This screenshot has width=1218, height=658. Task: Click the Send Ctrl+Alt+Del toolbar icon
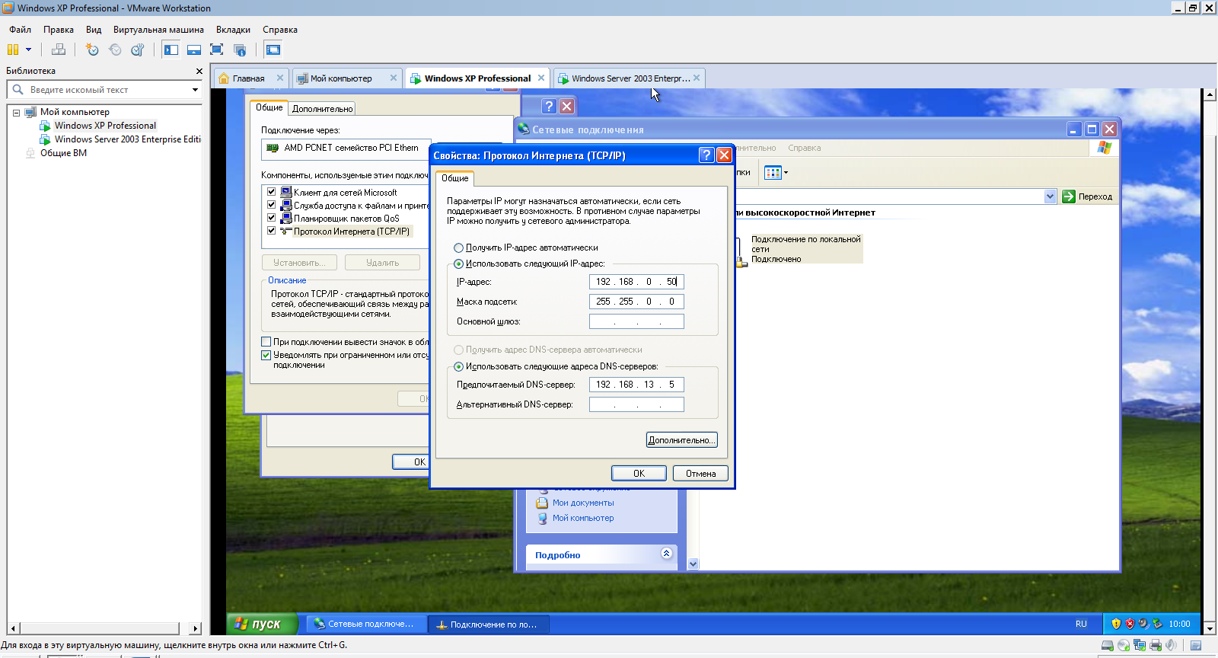(x=59, y=50)
